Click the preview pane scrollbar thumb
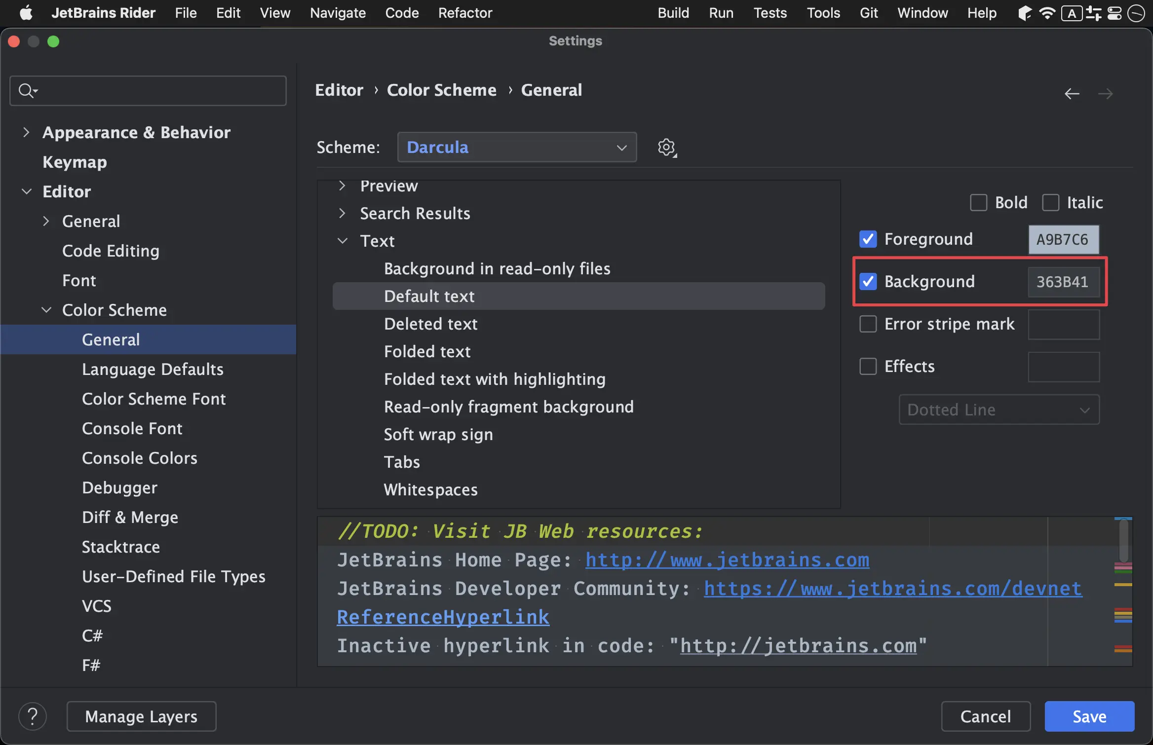This screenshot has width=1153, height=745. point(1123,541)
